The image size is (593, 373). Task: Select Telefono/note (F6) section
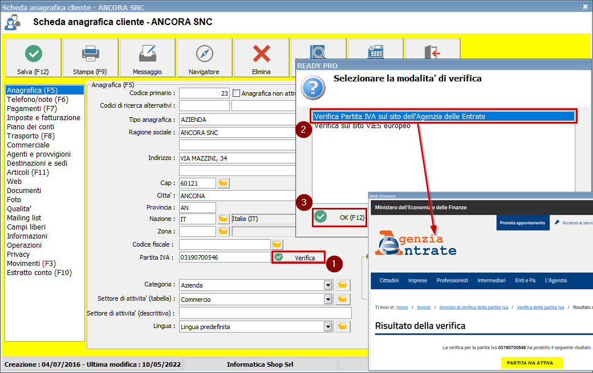tap(38, 99)
